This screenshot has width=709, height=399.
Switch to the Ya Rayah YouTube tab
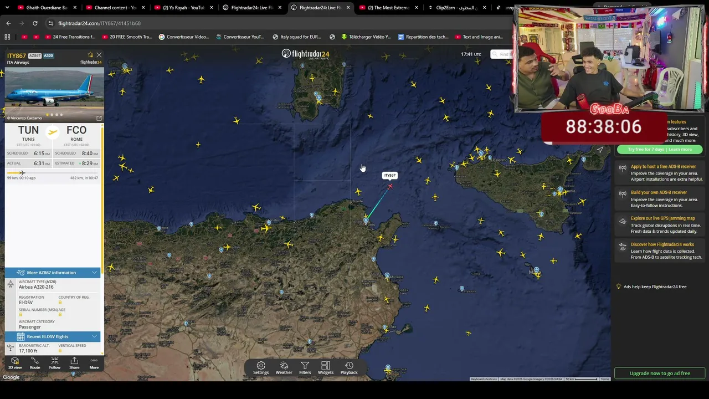(183, 8)
